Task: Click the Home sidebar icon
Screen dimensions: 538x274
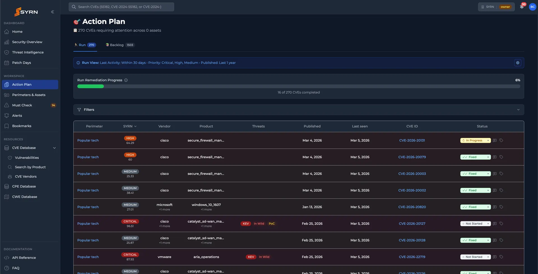Action: coord(7,32)
